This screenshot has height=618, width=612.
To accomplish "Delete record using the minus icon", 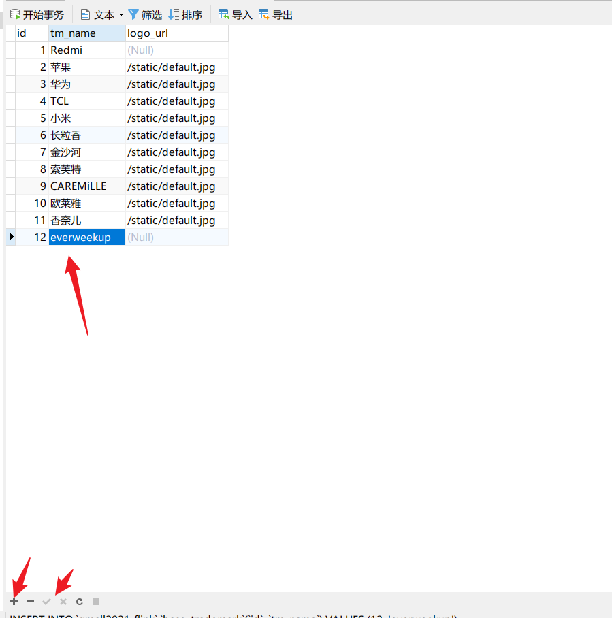I will 31,602.
